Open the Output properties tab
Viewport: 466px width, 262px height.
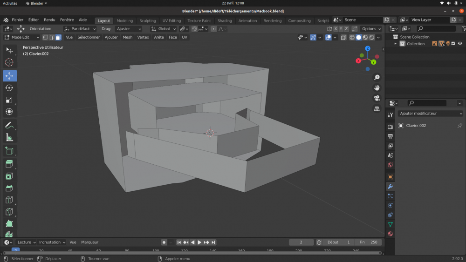[390, 136]
